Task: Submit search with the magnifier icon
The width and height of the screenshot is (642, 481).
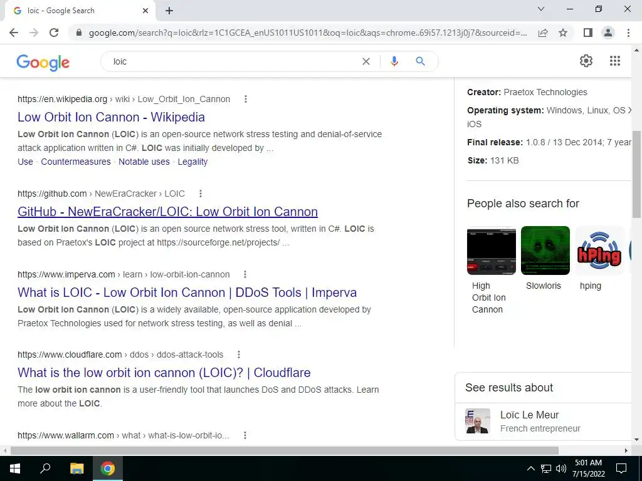Action: (420, 61)
